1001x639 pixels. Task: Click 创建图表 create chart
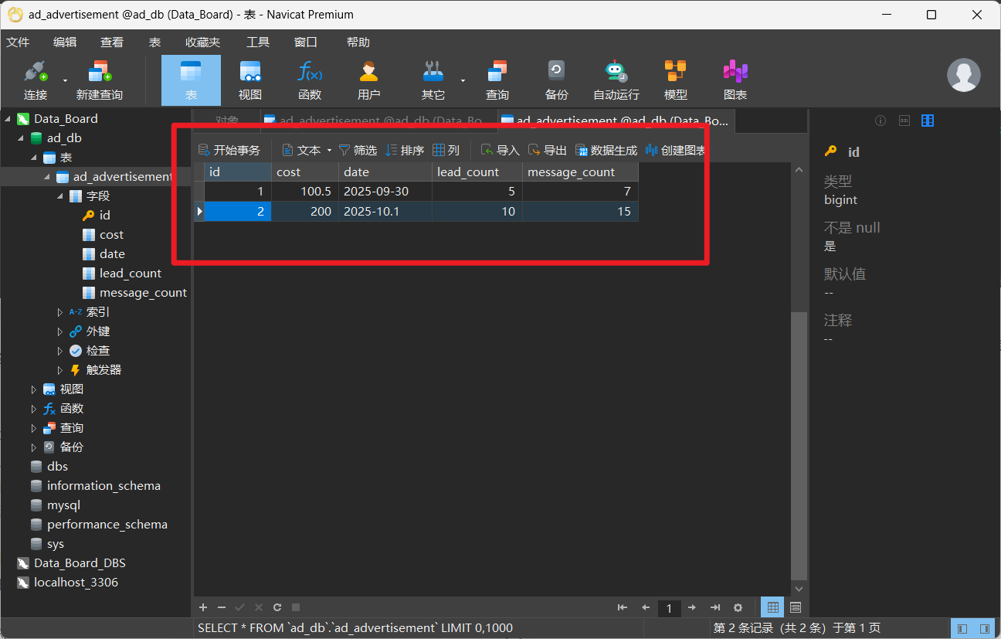pos(676,150)
